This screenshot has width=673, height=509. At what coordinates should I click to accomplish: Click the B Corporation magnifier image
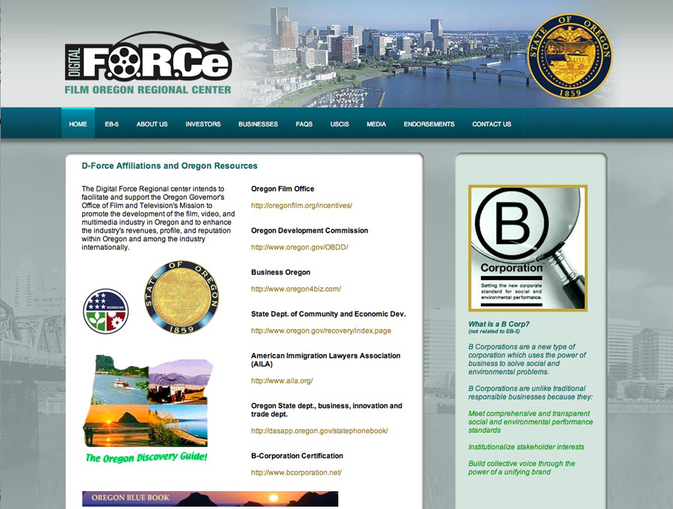click(528, 248)
